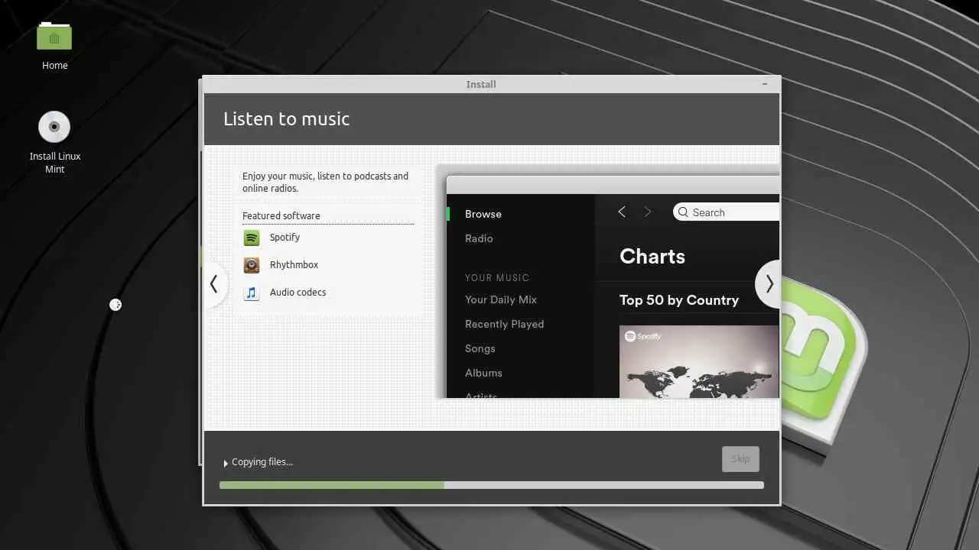Click the Search field in Spotify preview
This screenshot has height=550, width=979.
point(726,212)
